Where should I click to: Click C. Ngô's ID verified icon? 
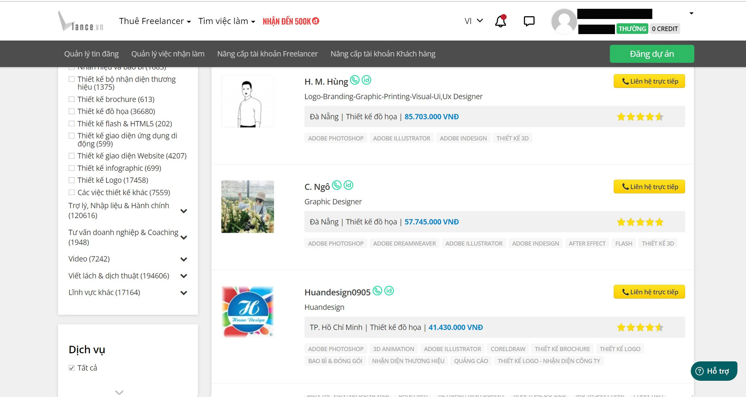(x=348, y=185)
